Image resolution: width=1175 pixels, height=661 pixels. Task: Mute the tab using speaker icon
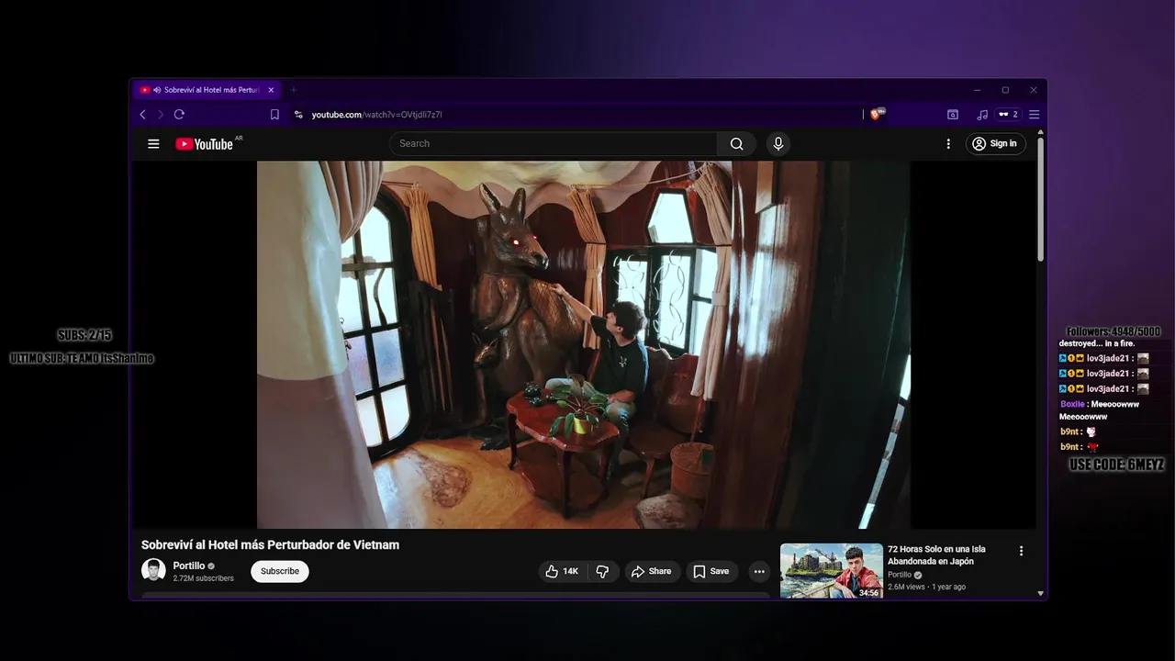[157, 90]
